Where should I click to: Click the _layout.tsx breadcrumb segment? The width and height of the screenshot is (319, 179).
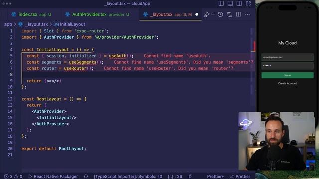36,24
